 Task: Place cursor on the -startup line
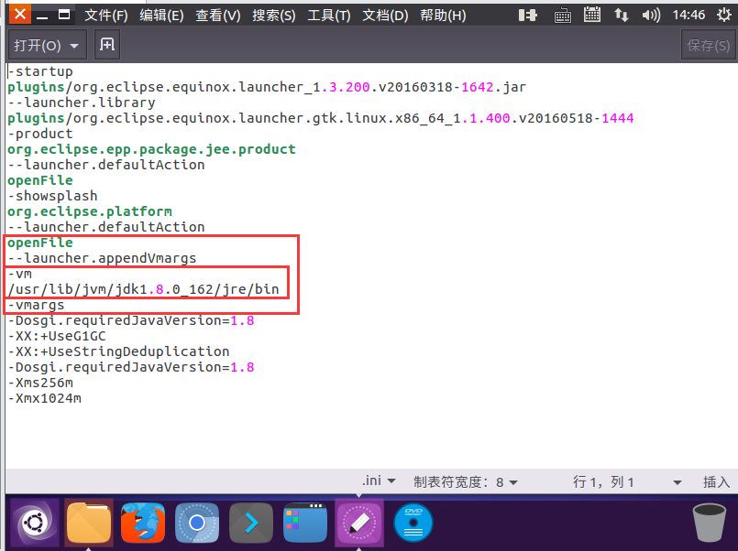click(40, 71)
